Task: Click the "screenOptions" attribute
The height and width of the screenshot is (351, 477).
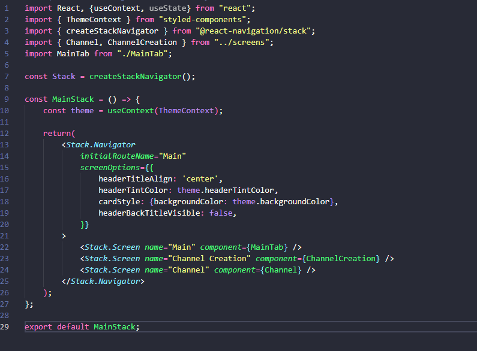Action: pos(110,168)
